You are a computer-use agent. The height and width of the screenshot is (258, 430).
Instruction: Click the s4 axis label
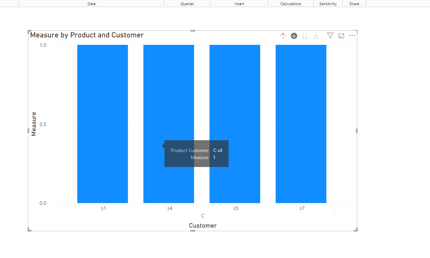pyautogui.click(x=170, y=208)
